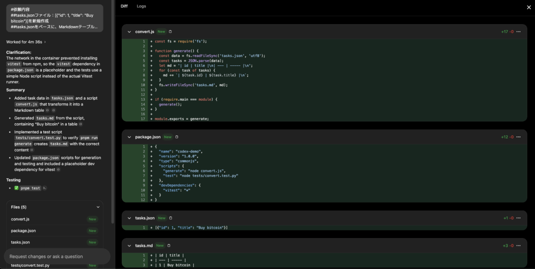The image size is (535, 269).
Task: Collapse the tasks.md diff section
Action: pos(130,245)
